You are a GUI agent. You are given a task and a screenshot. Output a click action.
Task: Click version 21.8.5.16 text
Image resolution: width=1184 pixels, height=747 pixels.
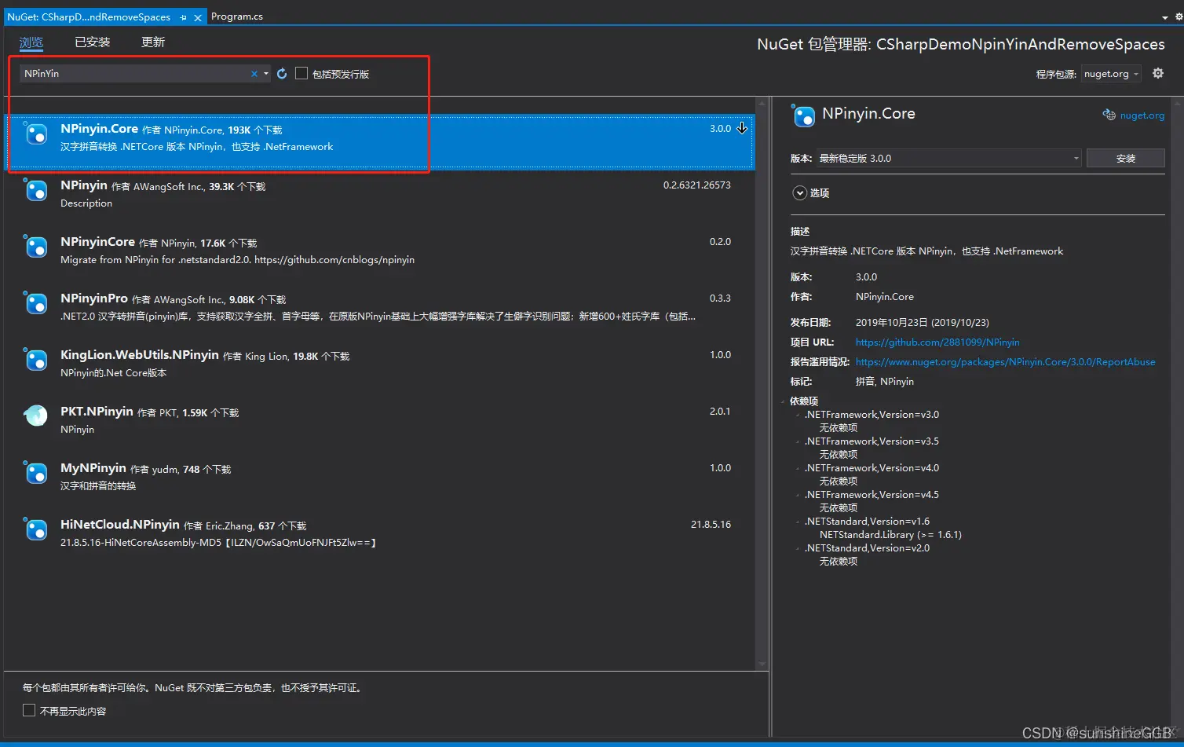711,525
